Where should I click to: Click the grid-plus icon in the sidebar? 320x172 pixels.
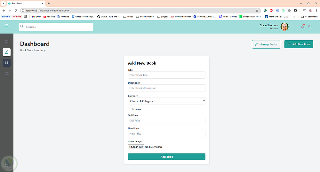7,63
